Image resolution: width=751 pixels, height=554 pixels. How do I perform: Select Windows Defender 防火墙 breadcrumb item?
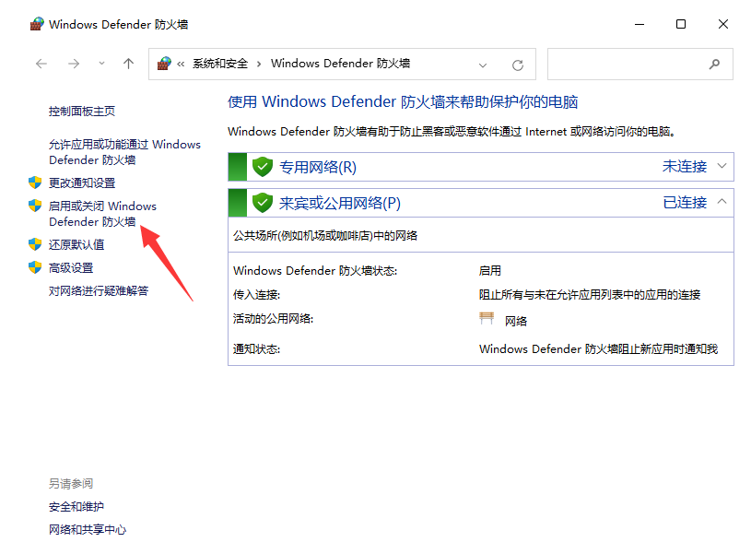340,64
